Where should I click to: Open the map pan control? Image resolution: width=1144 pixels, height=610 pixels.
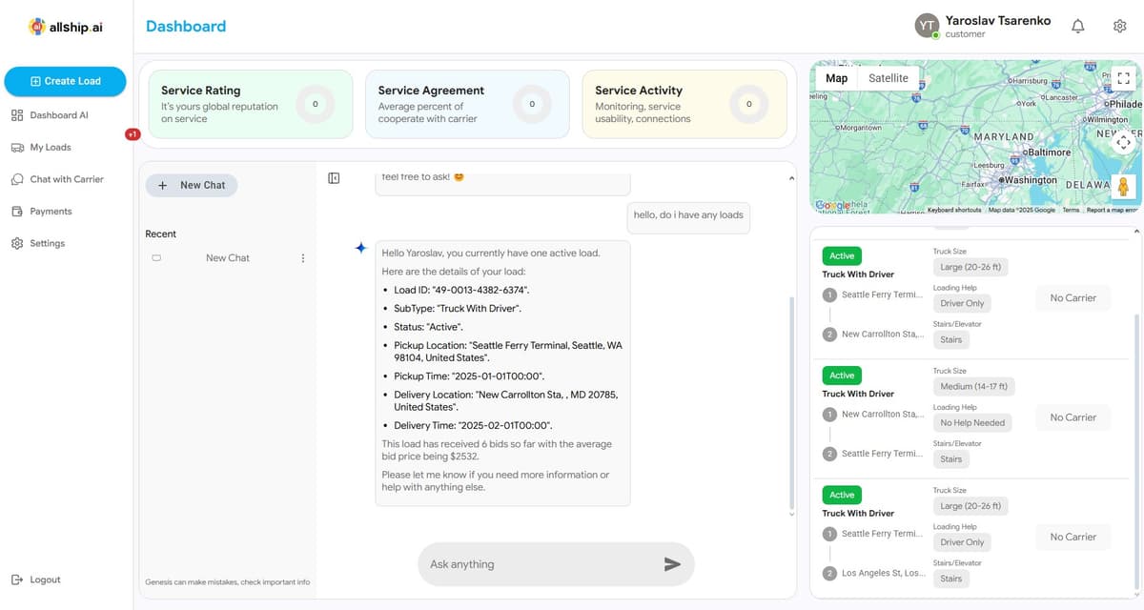(x=1123, y=141)
